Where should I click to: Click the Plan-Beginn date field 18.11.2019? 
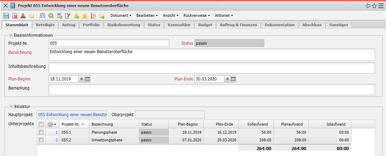64,79
